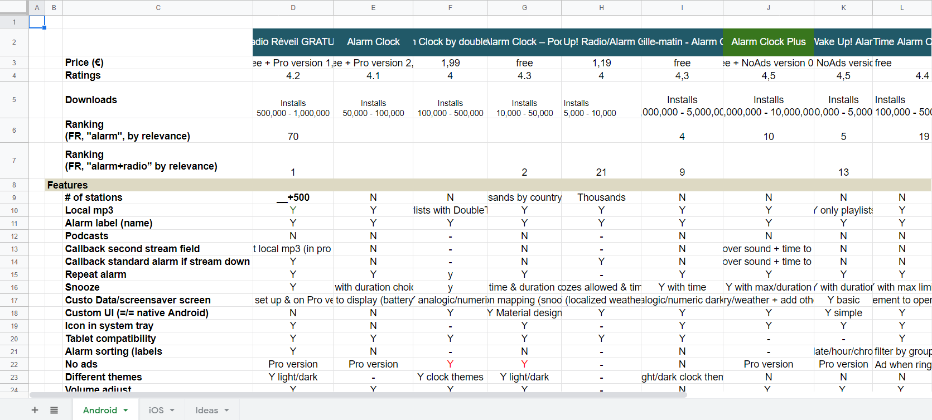Select rating cell '4.4'

tap(902, 75)
